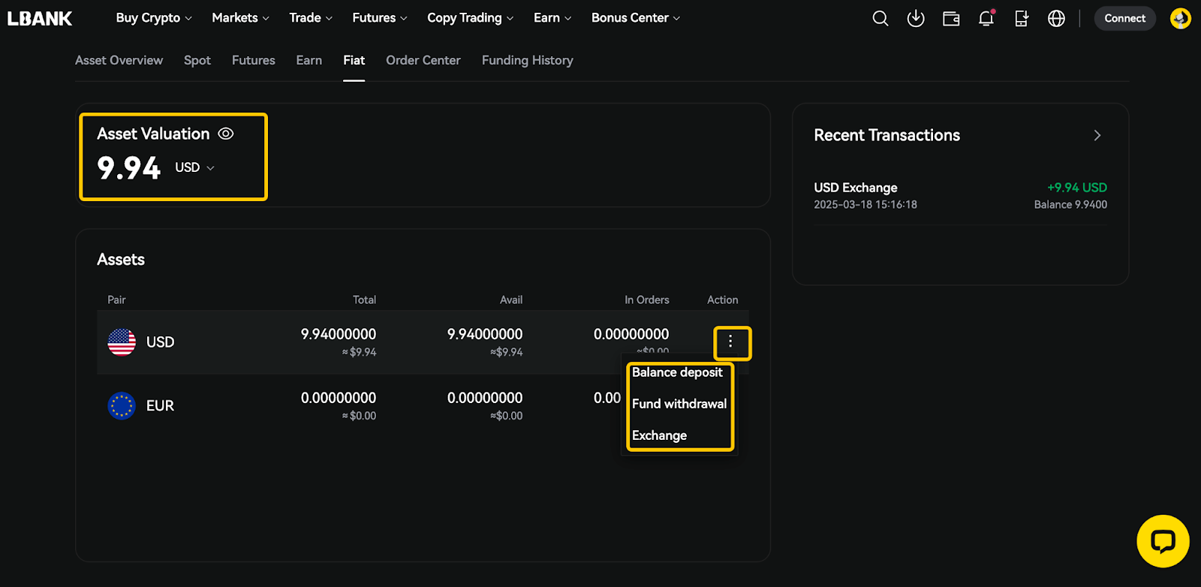This screenshot has height=587, width=1201.
Task: Open Recent Transactions chevron arrow
Action: (1097, 135)
